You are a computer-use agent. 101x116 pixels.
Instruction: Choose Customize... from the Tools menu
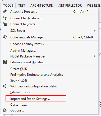19,105
